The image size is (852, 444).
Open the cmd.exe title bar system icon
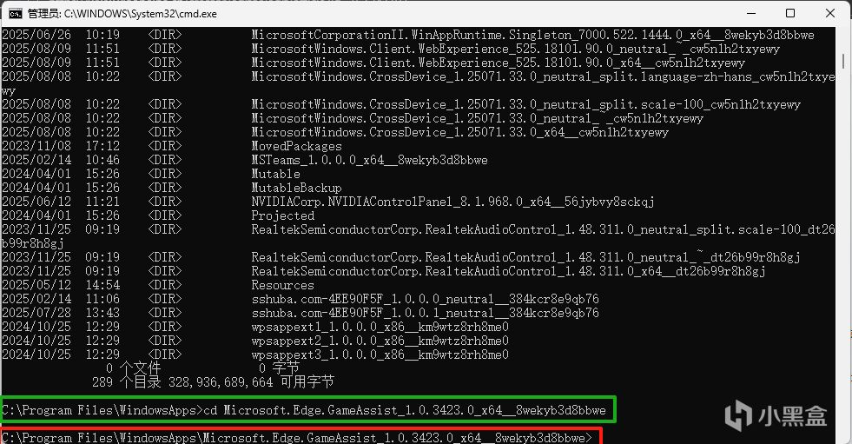(16, 14)
